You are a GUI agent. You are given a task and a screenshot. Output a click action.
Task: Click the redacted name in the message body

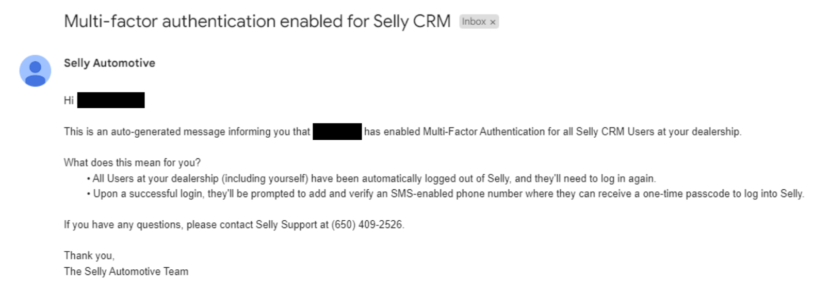(337, 132)
